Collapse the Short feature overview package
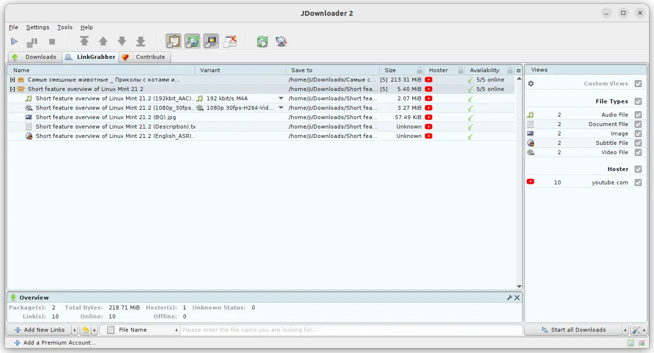This screenshot has height=353, width=654. (13, 89)
